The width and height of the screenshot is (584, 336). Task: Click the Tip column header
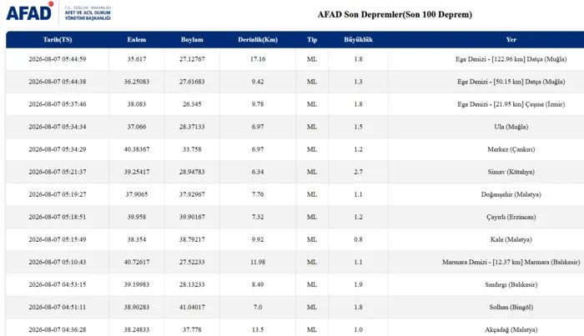[312, 39]
